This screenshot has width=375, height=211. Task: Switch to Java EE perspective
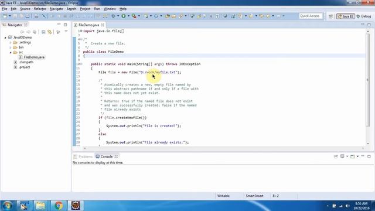point(346,16)
